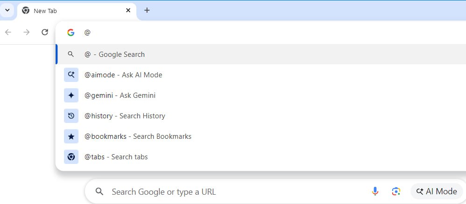Click the Chrome icon beside @tabs
This screenshot has height=204, width=466.
tap(71, 157)
